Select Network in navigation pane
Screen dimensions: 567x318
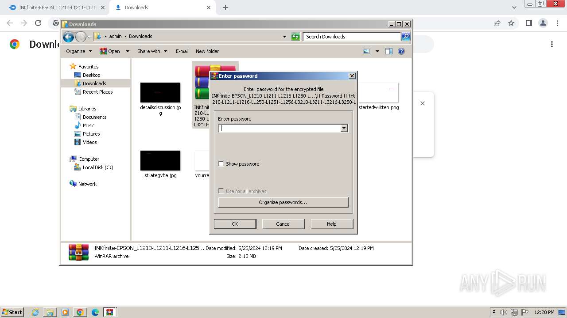(x=87, y=184)
